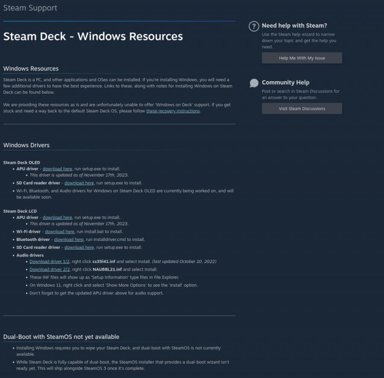Download the LCD Wi-Fi driver
This screenshot has width=384, height=378.
point(60,232)
